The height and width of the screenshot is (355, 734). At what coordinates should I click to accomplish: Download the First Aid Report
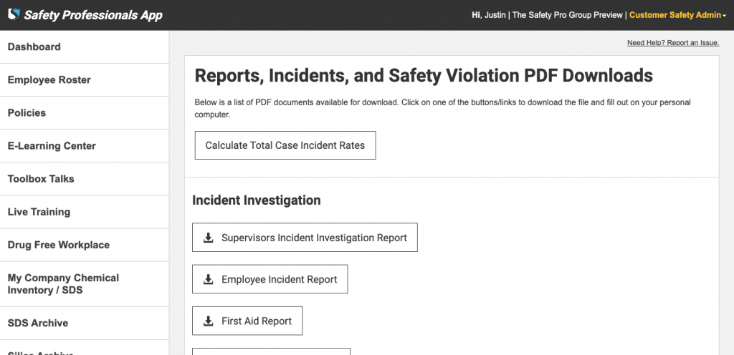[x=247, y=321]
